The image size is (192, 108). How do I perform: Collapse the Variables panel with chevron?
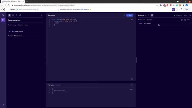(x=132, y=85)
